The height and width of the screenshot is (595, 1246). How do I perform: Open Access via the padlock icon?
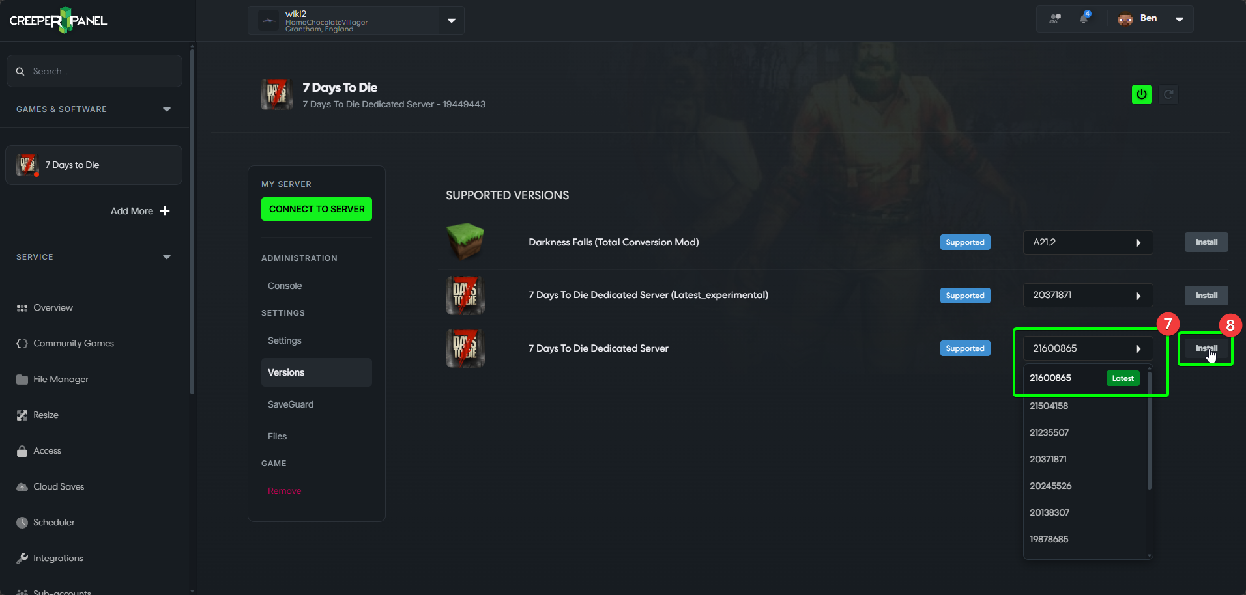coord(22,450)
